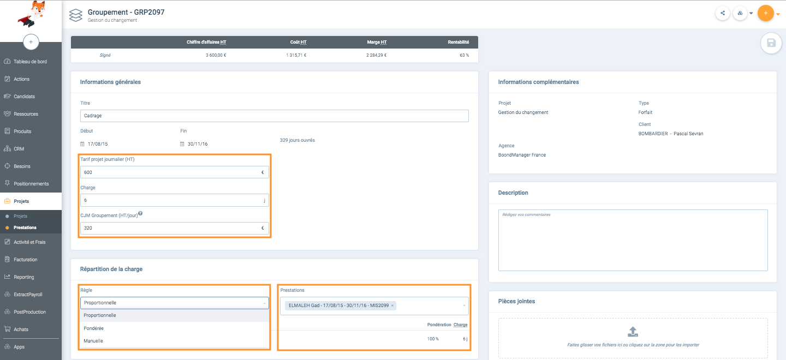Click the Produits sidebar icon

(x=7, y=131)
